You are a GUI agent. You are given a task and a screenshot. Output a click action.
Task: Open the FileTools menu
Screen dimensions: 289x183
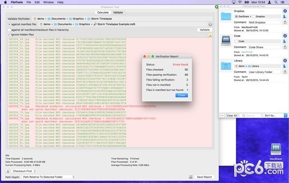click(x=17, y=2)
